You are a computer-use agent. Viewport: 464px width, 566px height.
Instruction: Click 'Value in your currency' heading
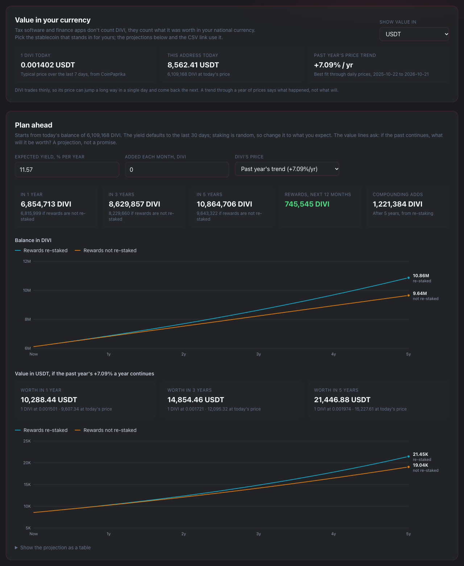point(53,20)
